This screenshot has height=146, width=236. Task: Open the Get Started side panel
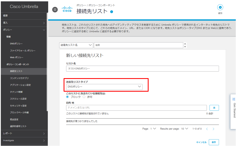tap(233, 112)
